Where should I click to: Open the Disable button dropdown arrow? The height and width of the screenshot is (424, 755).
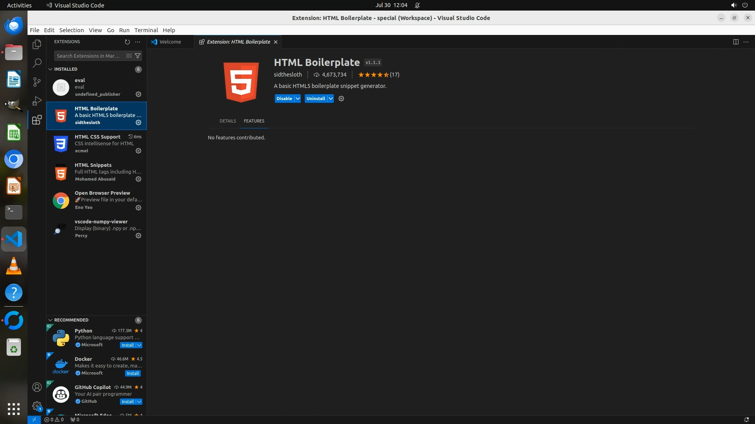pos(298,99)
